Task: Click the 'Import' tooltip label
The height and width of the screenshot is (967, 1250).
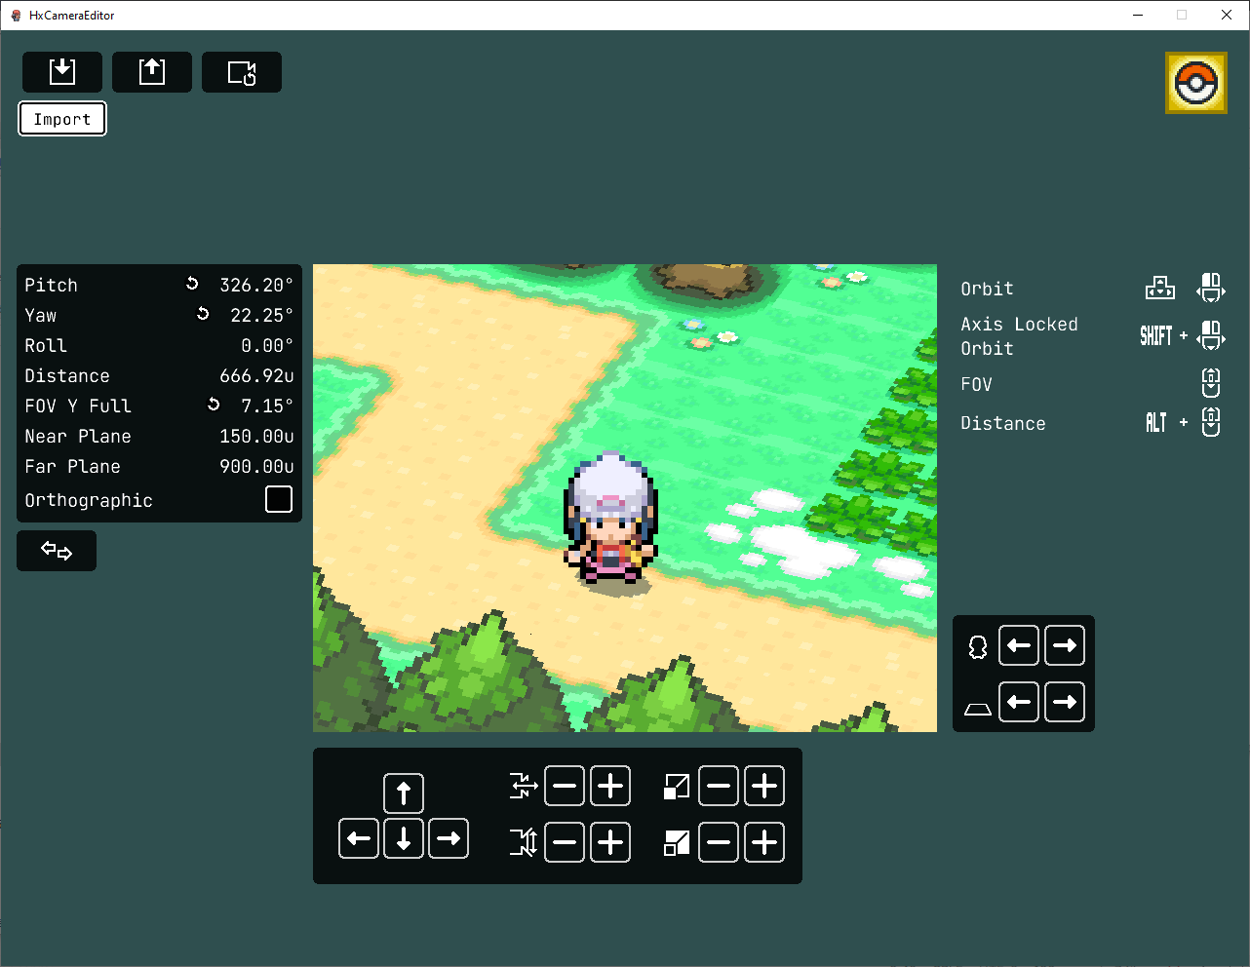Action: pos(62,119)
